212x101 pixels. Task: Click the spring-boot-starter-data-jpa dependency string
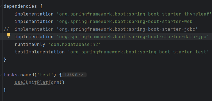[x=133, y=37]
